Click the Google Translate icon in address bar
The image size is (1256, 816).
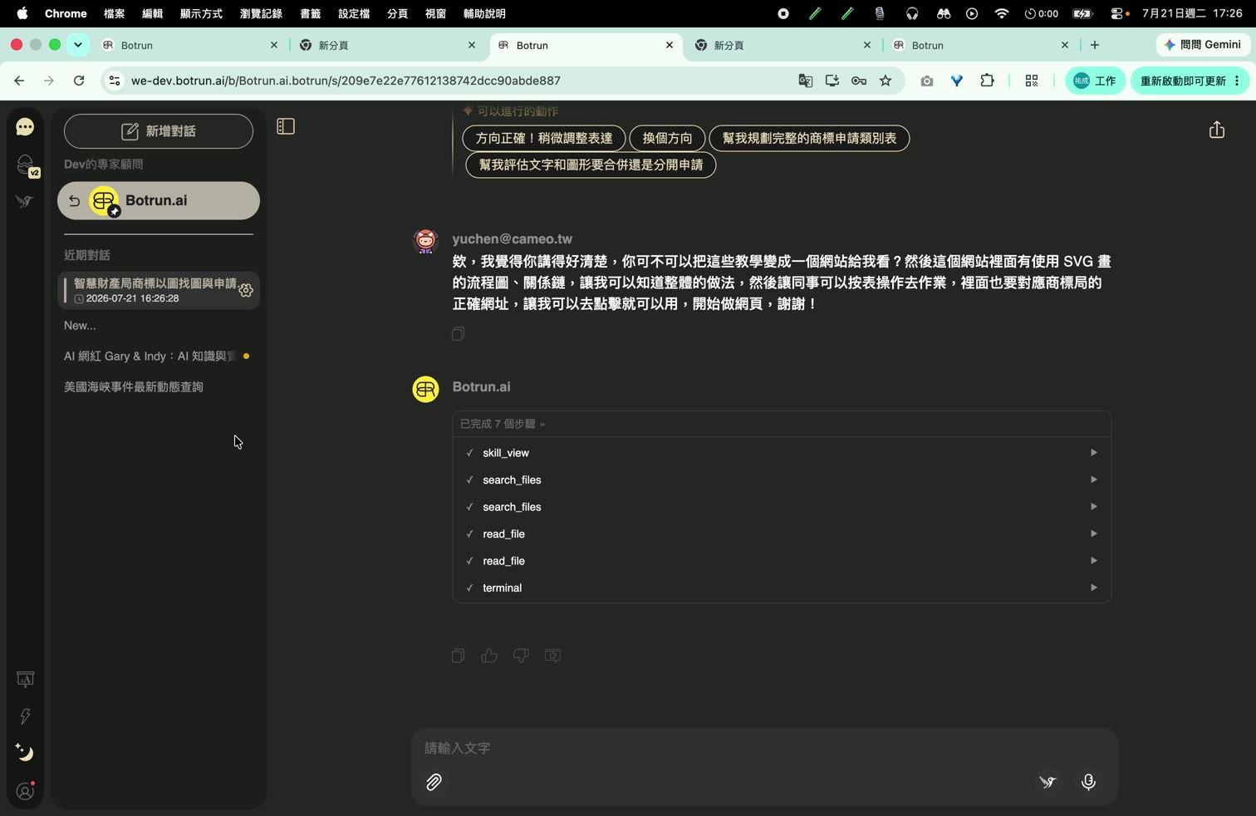[805, 81]
